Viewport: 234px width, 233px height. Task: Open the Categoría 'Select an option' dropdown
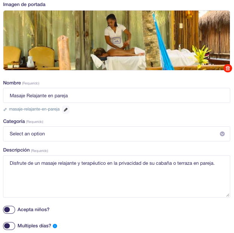tap(117, 134)
